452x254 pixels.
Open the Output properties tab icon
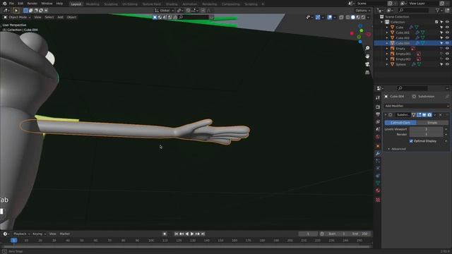point(378,114)
